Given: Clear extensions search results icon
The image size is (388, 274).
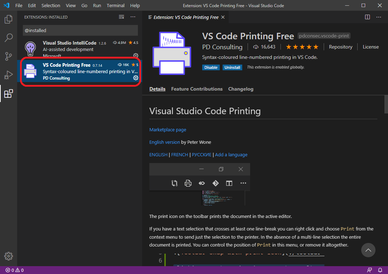Looking at the screenshot, I should (x=121, y=17).
